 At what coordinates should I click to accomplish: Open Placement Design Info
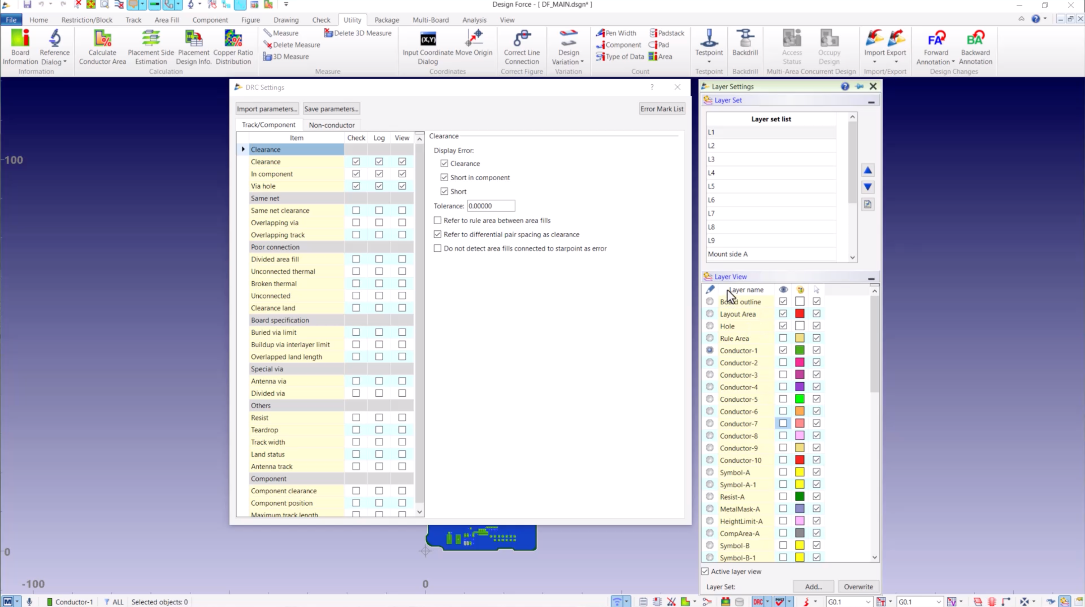click(194, 47)
